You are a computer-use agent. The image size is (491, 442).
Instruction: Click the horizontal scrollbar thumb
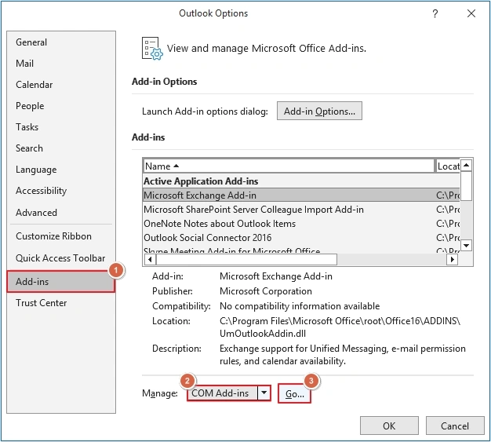(246, 260)
